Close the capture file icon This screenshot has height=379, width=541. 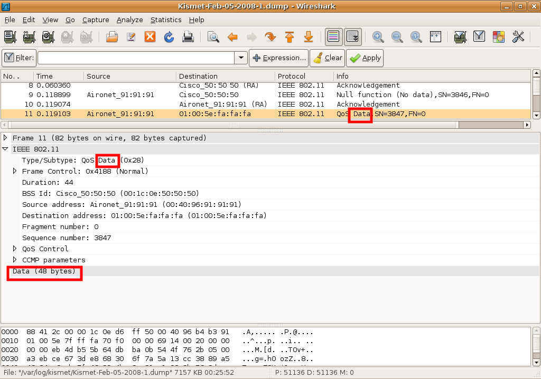tap(150, 36)
